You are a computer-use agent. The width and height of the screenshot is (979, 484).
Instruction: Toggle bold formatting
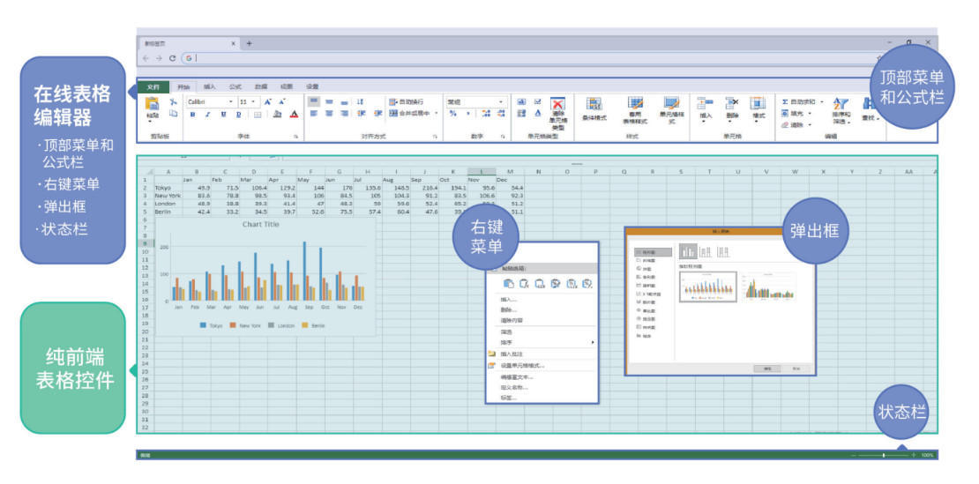point(193,114)
